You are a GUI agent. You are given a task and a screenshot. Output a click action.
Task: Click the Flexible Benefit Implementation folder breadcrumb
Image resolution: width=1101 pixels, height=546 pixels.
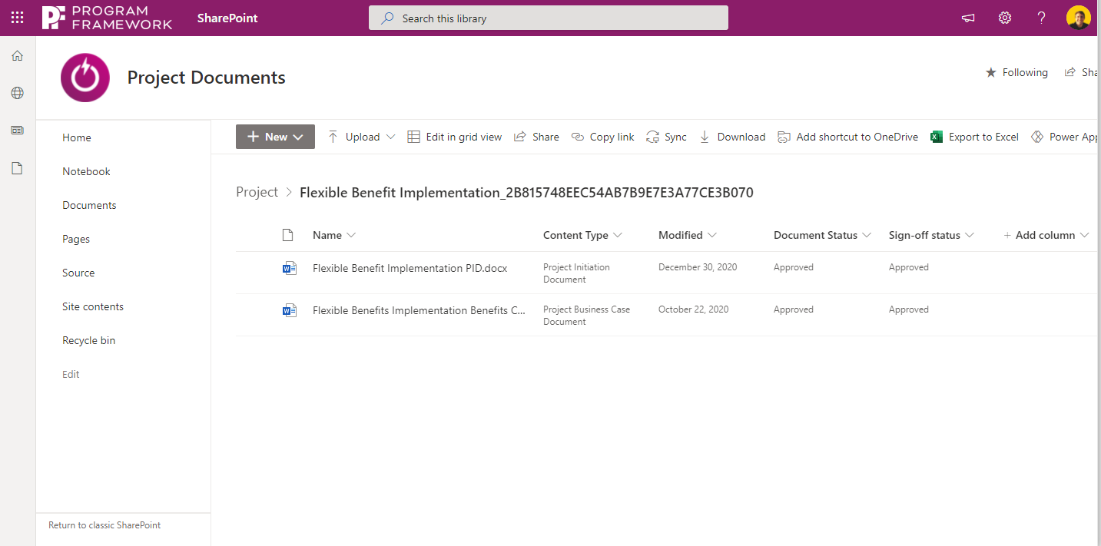pos(526,192)
